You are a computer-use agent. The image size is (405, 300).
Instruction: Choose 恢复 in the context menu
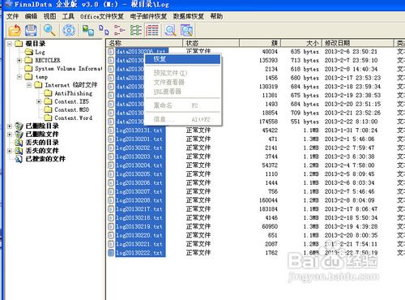pyautogui.click(x=183, y=59)
